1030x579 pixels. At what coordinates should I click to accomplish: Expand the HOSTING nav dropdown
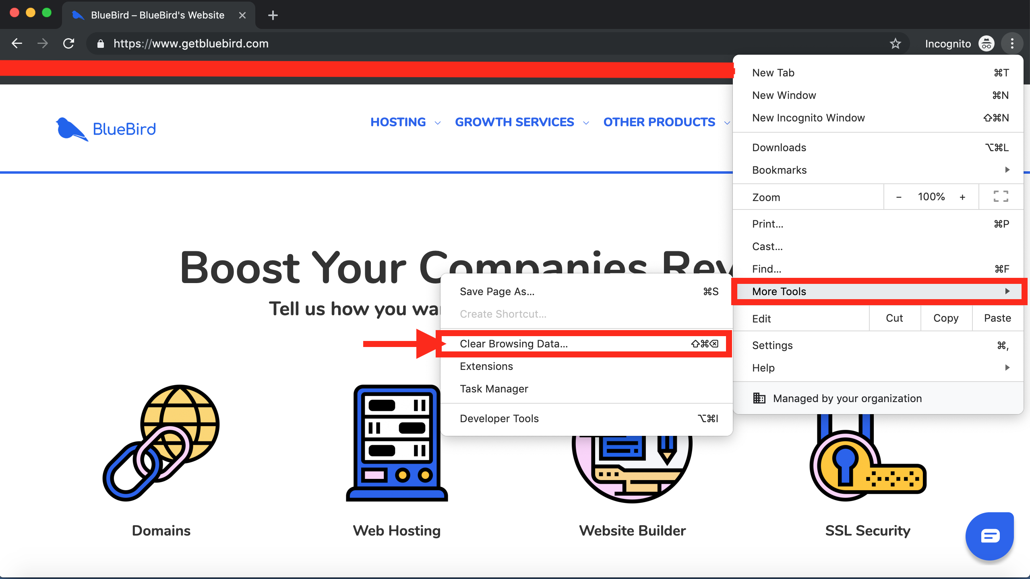pos(405,122)
